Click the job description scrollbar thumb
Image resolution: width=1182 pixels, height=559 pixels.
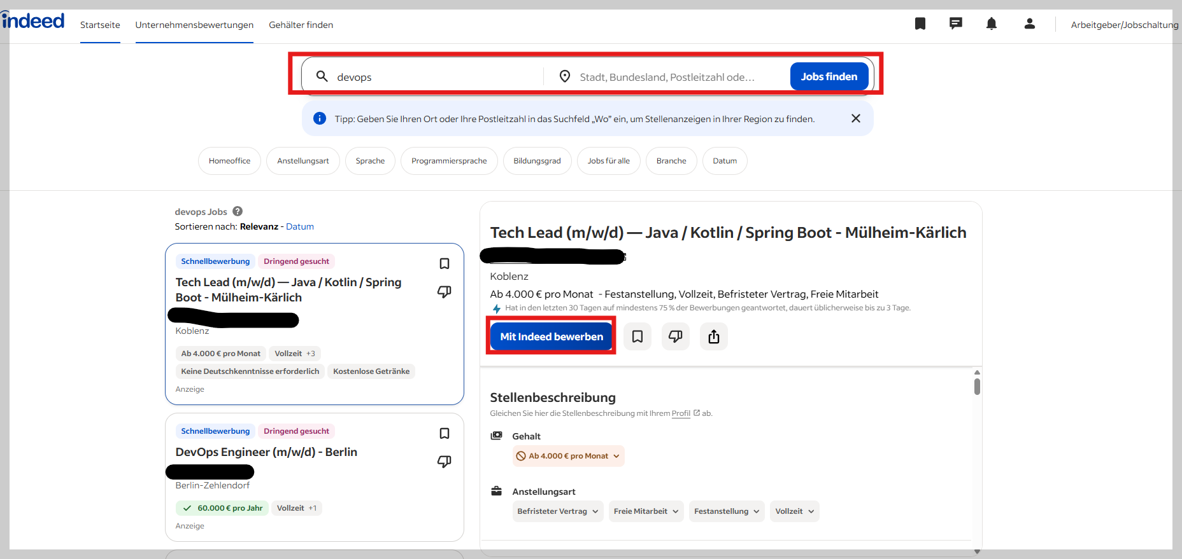tap(977, 387)
